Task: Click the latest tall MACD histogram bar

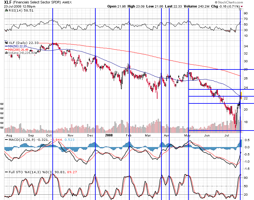Action: [x=241, y=143]
